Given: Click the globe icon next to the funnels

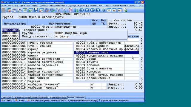Looking at the screenshot, I should pyautogui.click(x=53, y=10).
